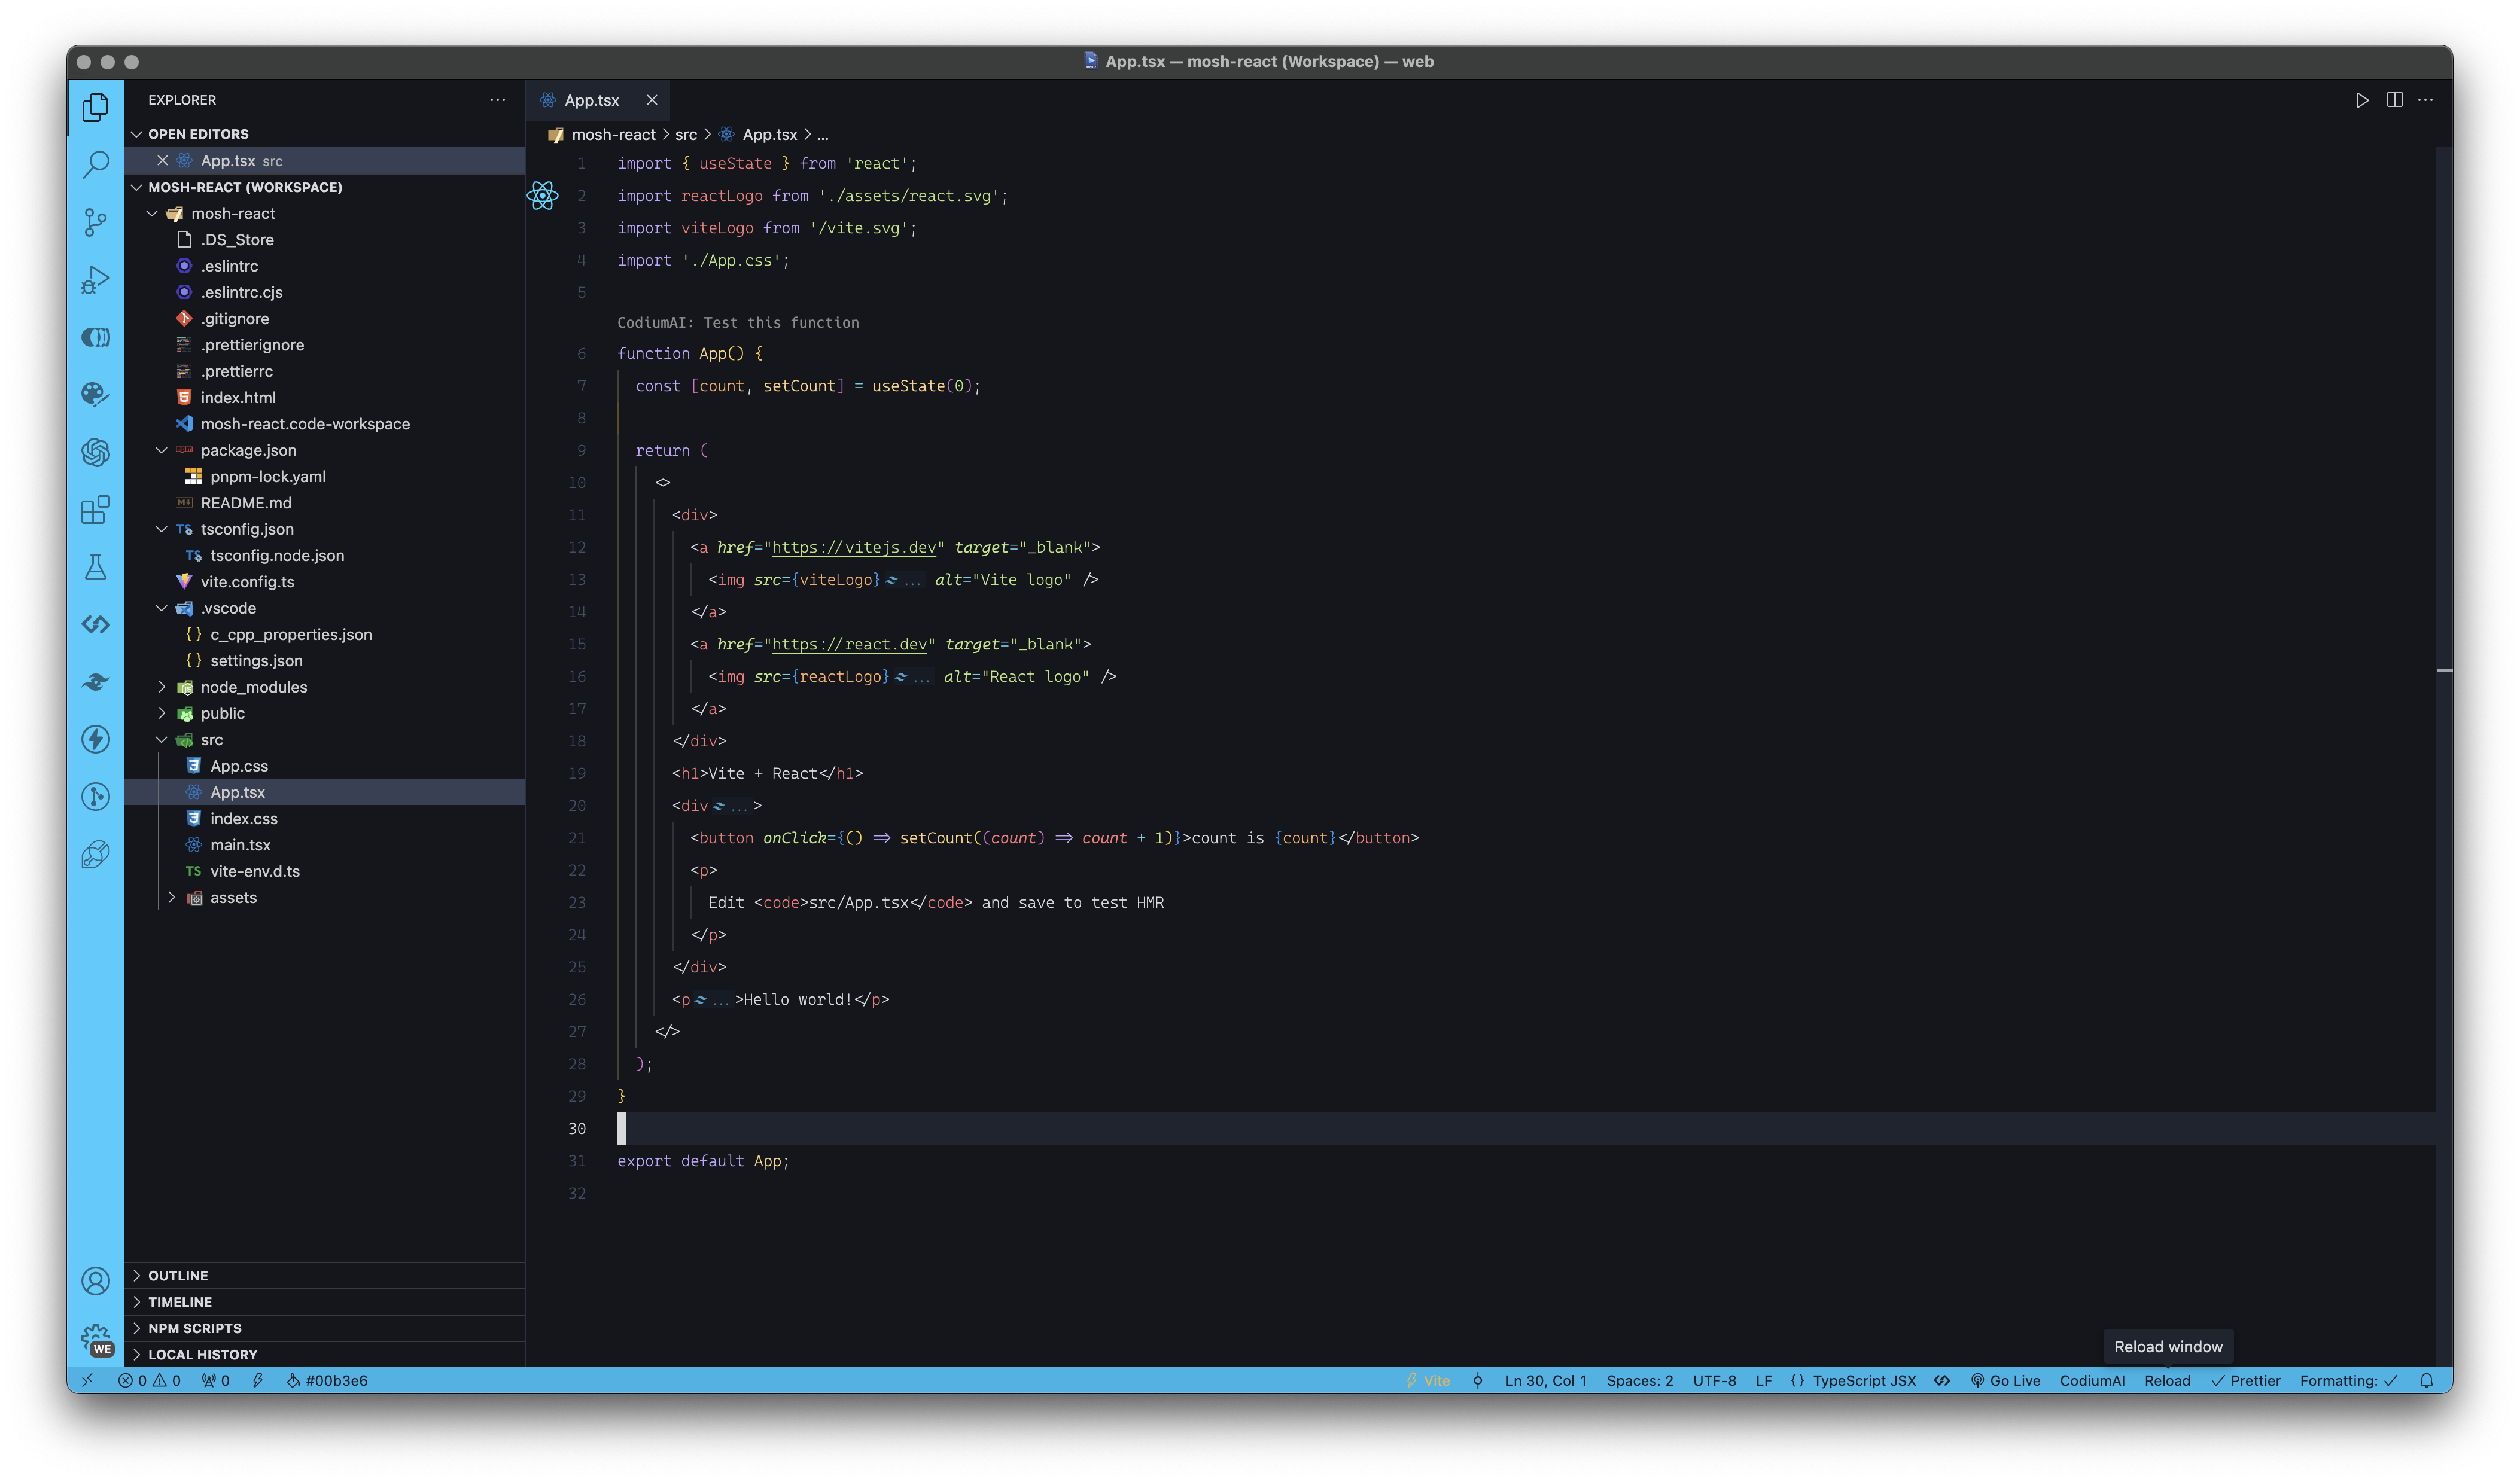Click the Reload status bar button
Screen dimensions: 2520x1482
[2167, 1380]
